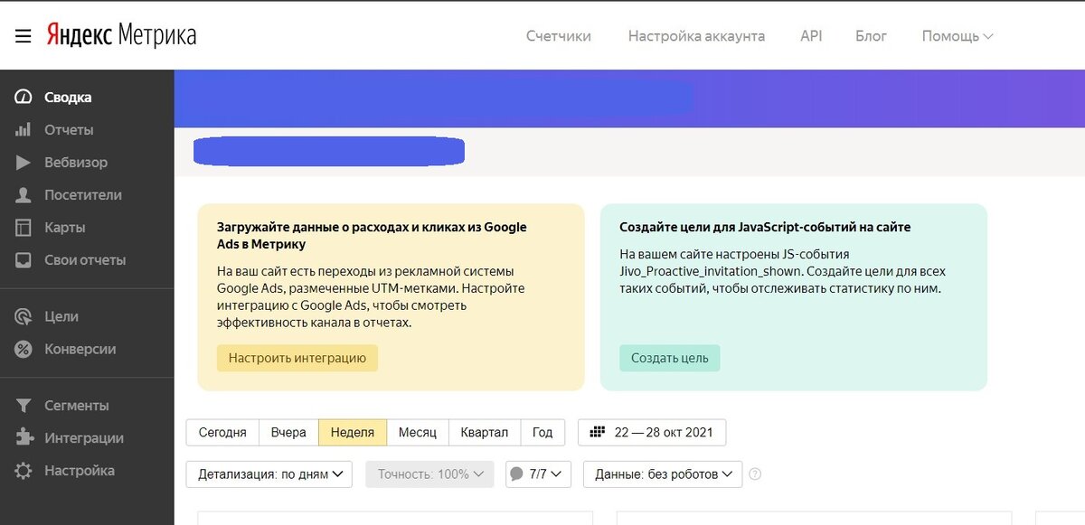Click the Google Ads card heading
The width and height of the screenshot is (1085, 525).
[x=372, y=236]
